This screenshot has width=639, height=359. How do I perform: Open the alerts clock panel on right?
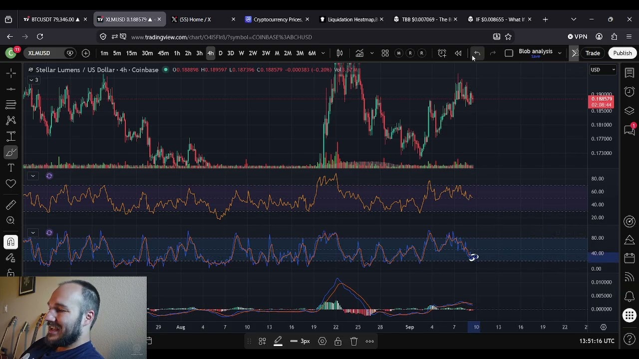[629, 92]
